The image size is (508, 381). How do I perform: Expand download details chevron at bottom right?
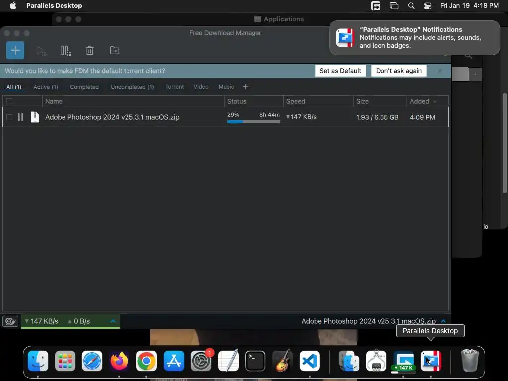(443, 321)
